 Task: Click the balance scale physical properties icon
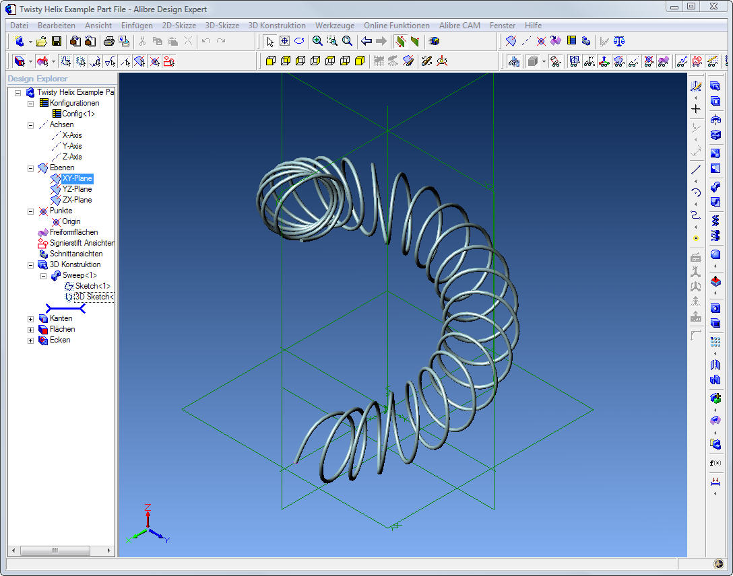(619, 41)
